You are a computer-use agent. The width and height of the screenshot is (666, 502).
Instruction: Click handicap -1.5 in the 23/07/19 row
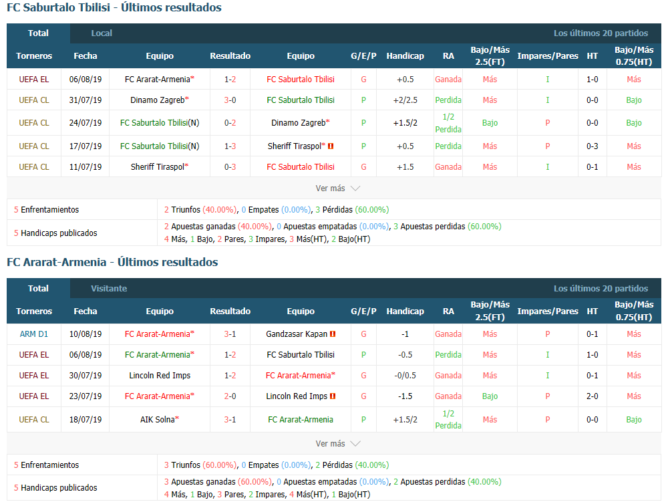[x=405, y=396]
